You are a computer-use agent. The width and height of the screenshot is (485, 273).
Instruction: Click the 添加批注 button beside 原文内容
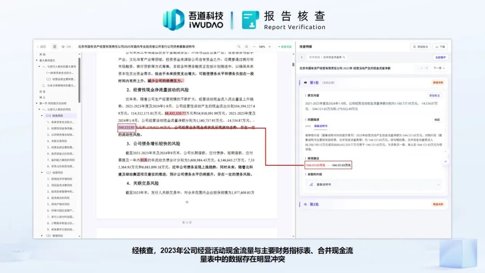click(434, 96)
